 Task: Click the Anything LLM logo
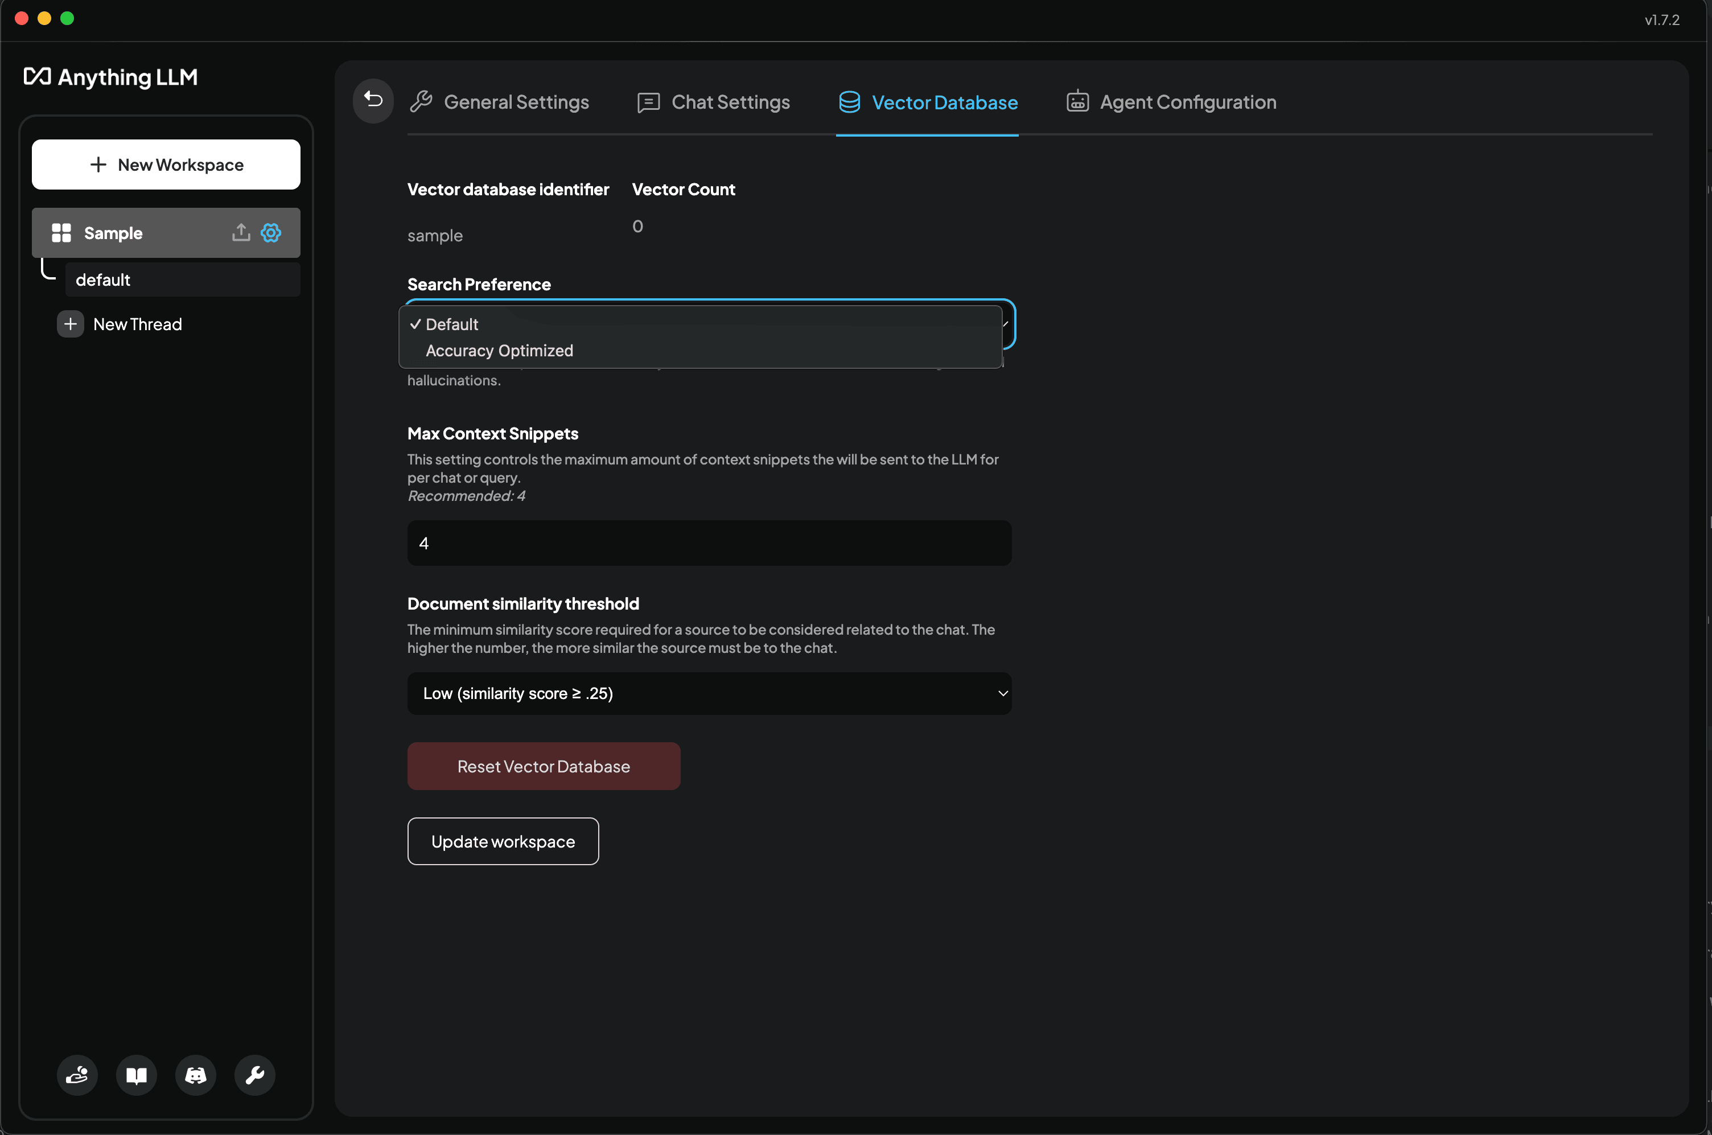pos(110,77)
